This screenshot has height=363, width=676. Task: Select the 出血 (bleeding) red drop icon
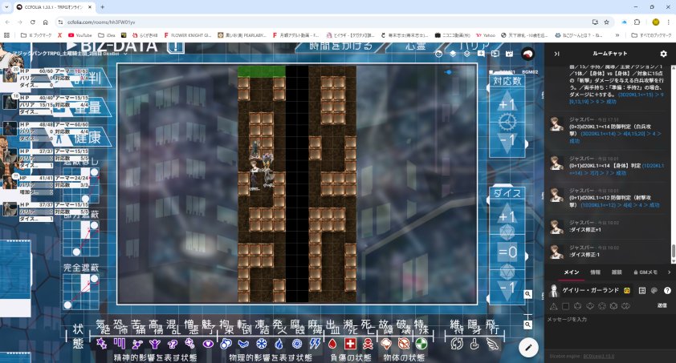(332, 344)
